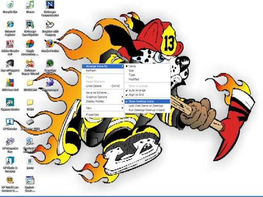Select the Mozilla Firefox shortcut icon
Image resolution: width=263 pixels, height=197 pixels.
[50, 44]
